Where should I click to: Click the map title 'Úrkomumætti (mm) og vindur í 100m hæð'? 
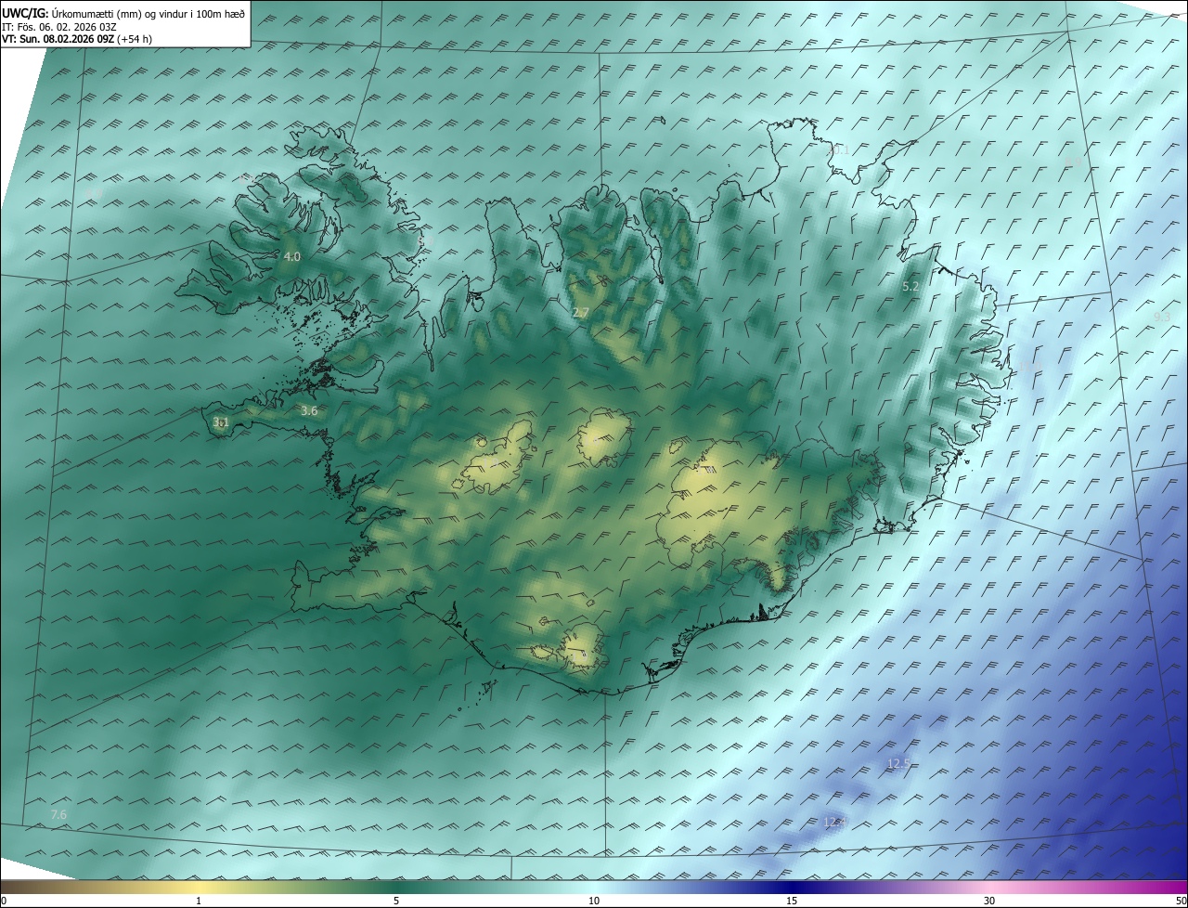click(x=148, y=12)
